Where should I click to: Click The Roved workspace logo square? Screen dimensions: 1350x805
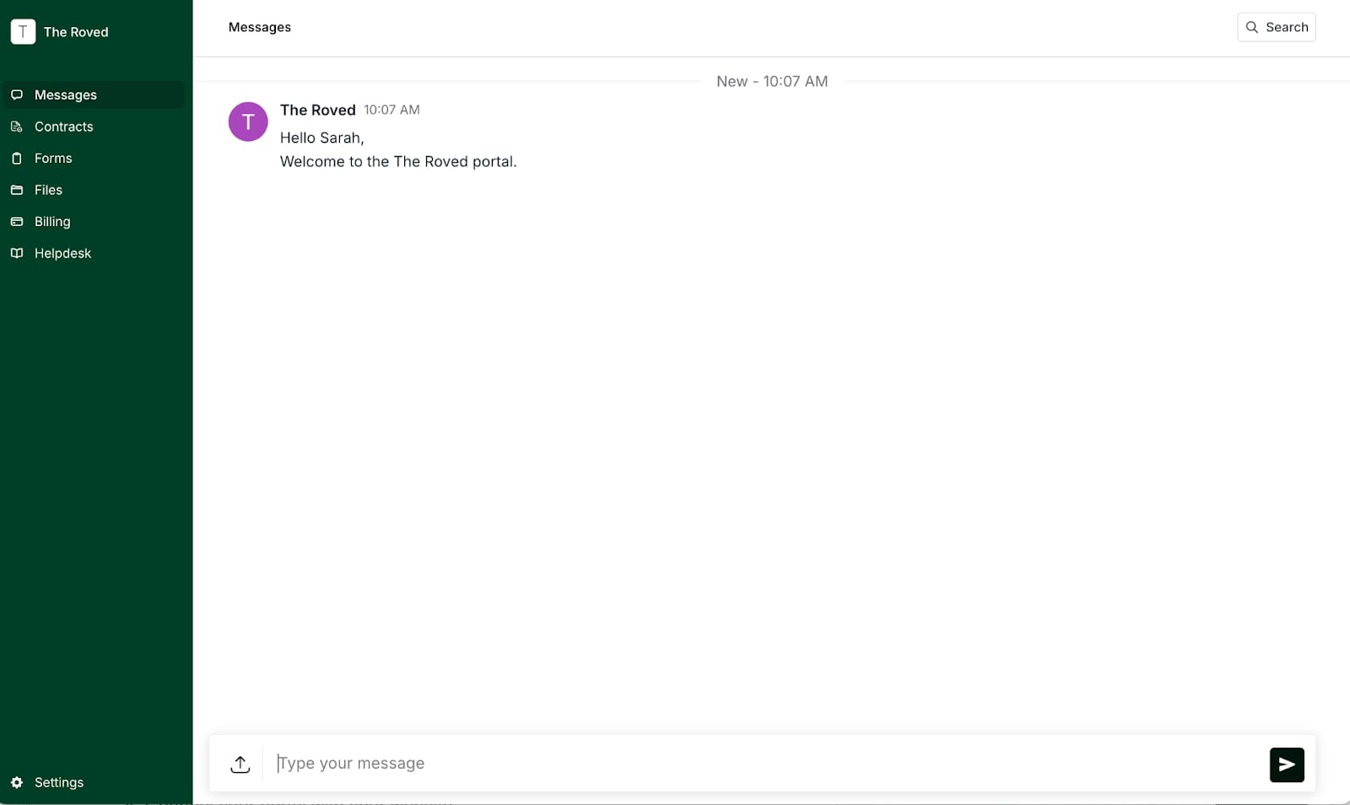[x=22, y=31]
